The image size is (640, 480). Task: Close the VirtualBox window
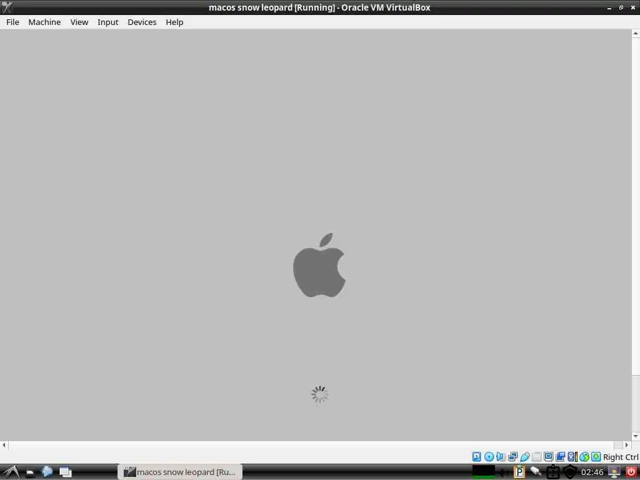[633, 7]
